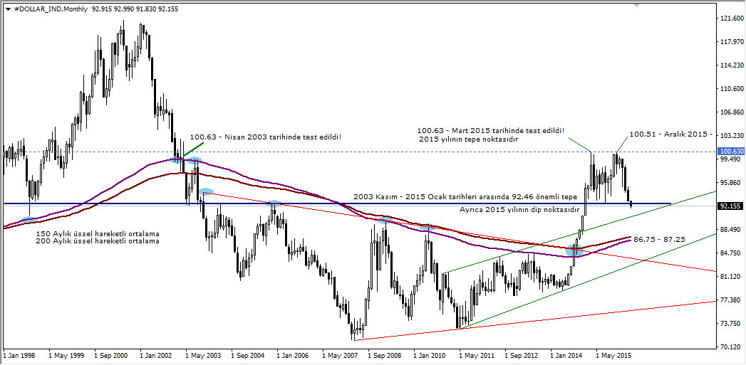Click the "86.75 - 87.25" moving average label
This screenshot has width=746, height=365.
click(x=659, y=240)
